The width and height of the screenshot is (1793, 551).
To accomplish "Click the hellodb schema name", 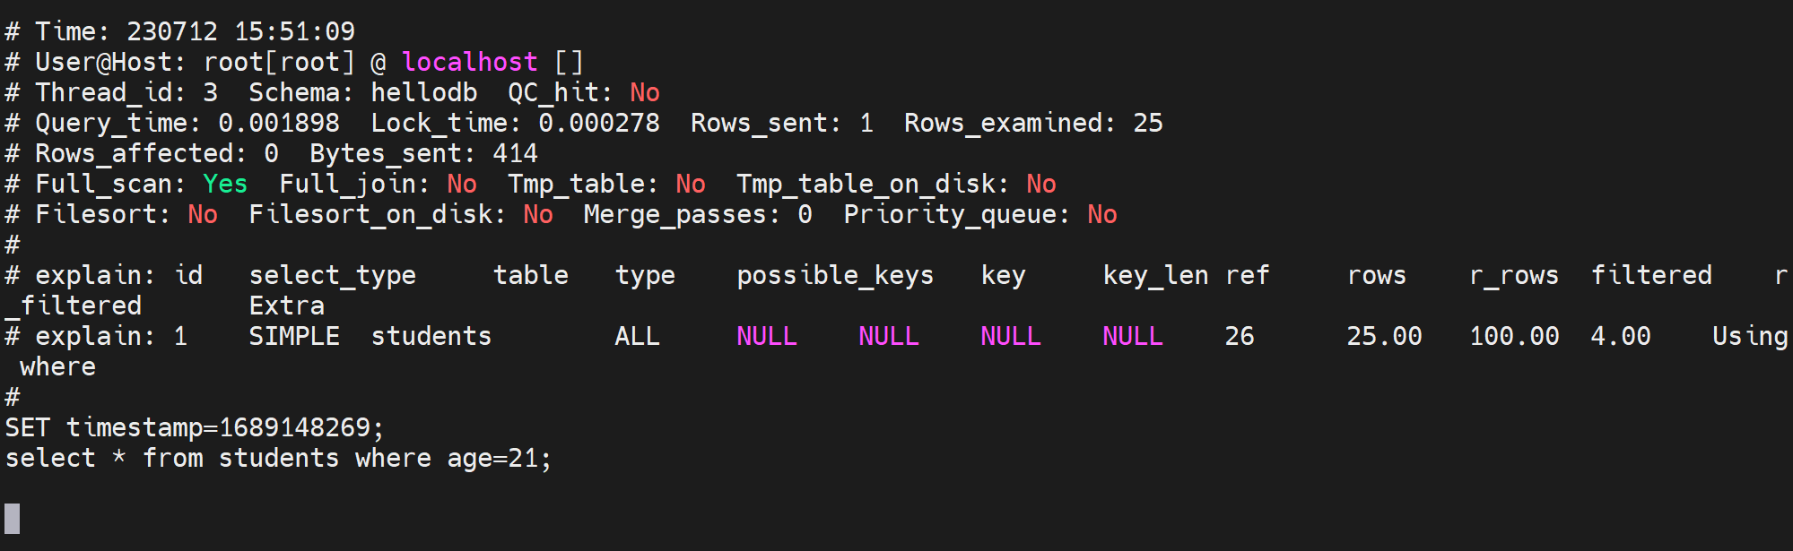I will (423, 92).
